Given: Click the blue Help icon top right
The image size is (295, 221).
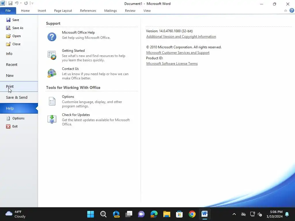Looking at the screenshot, I should pyautogui.click(x=292, y=11).
